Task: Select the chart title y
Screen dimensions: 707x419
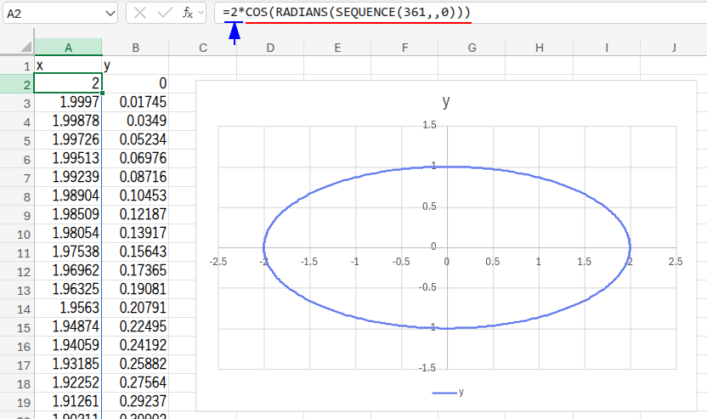Action: coord(446,101)
